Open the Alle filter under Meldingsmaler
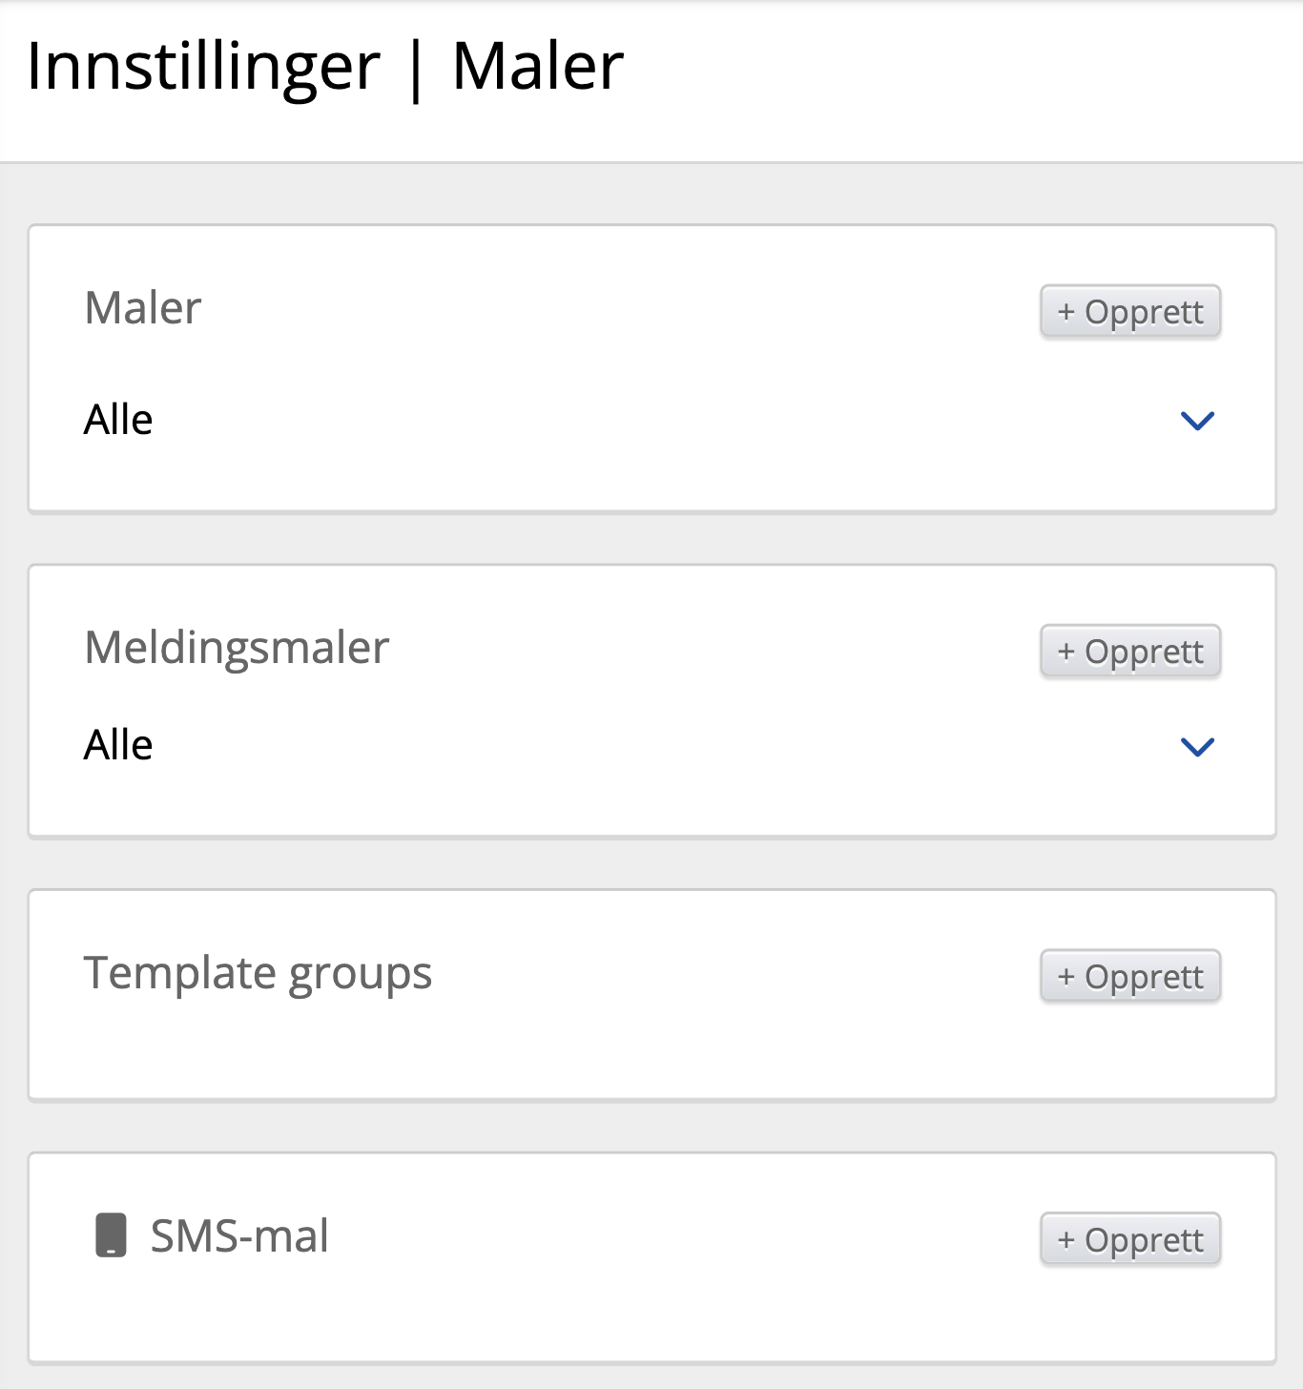 pyautogui.click(x=118, y=745)
